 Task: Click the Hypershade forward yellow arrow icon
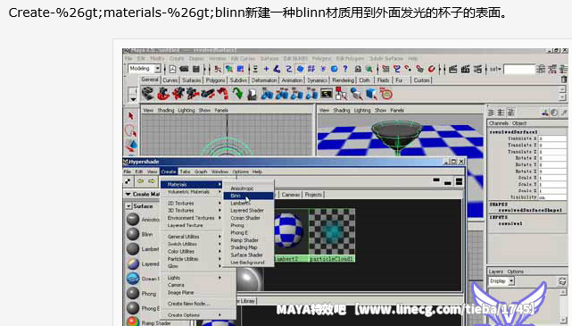[x=151, y=181]
